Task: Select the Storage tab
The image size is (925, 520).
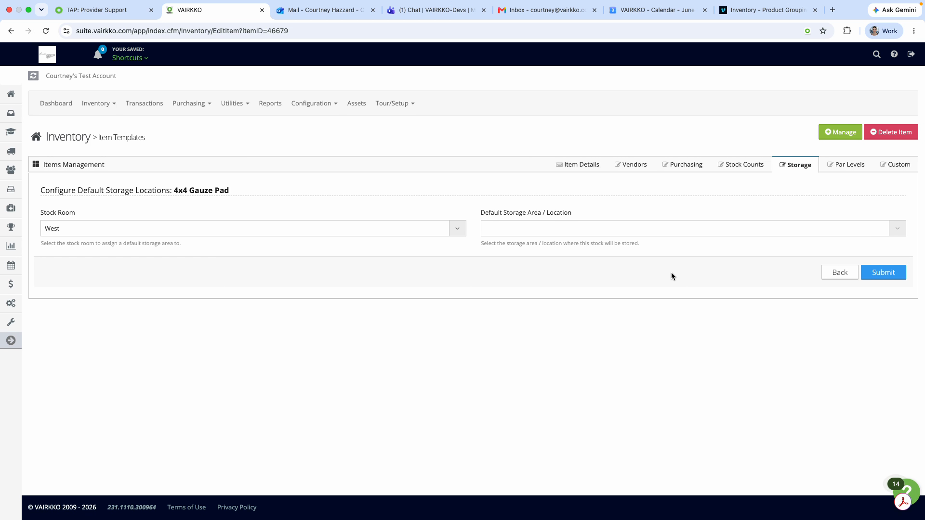Action: click(795, 165)
